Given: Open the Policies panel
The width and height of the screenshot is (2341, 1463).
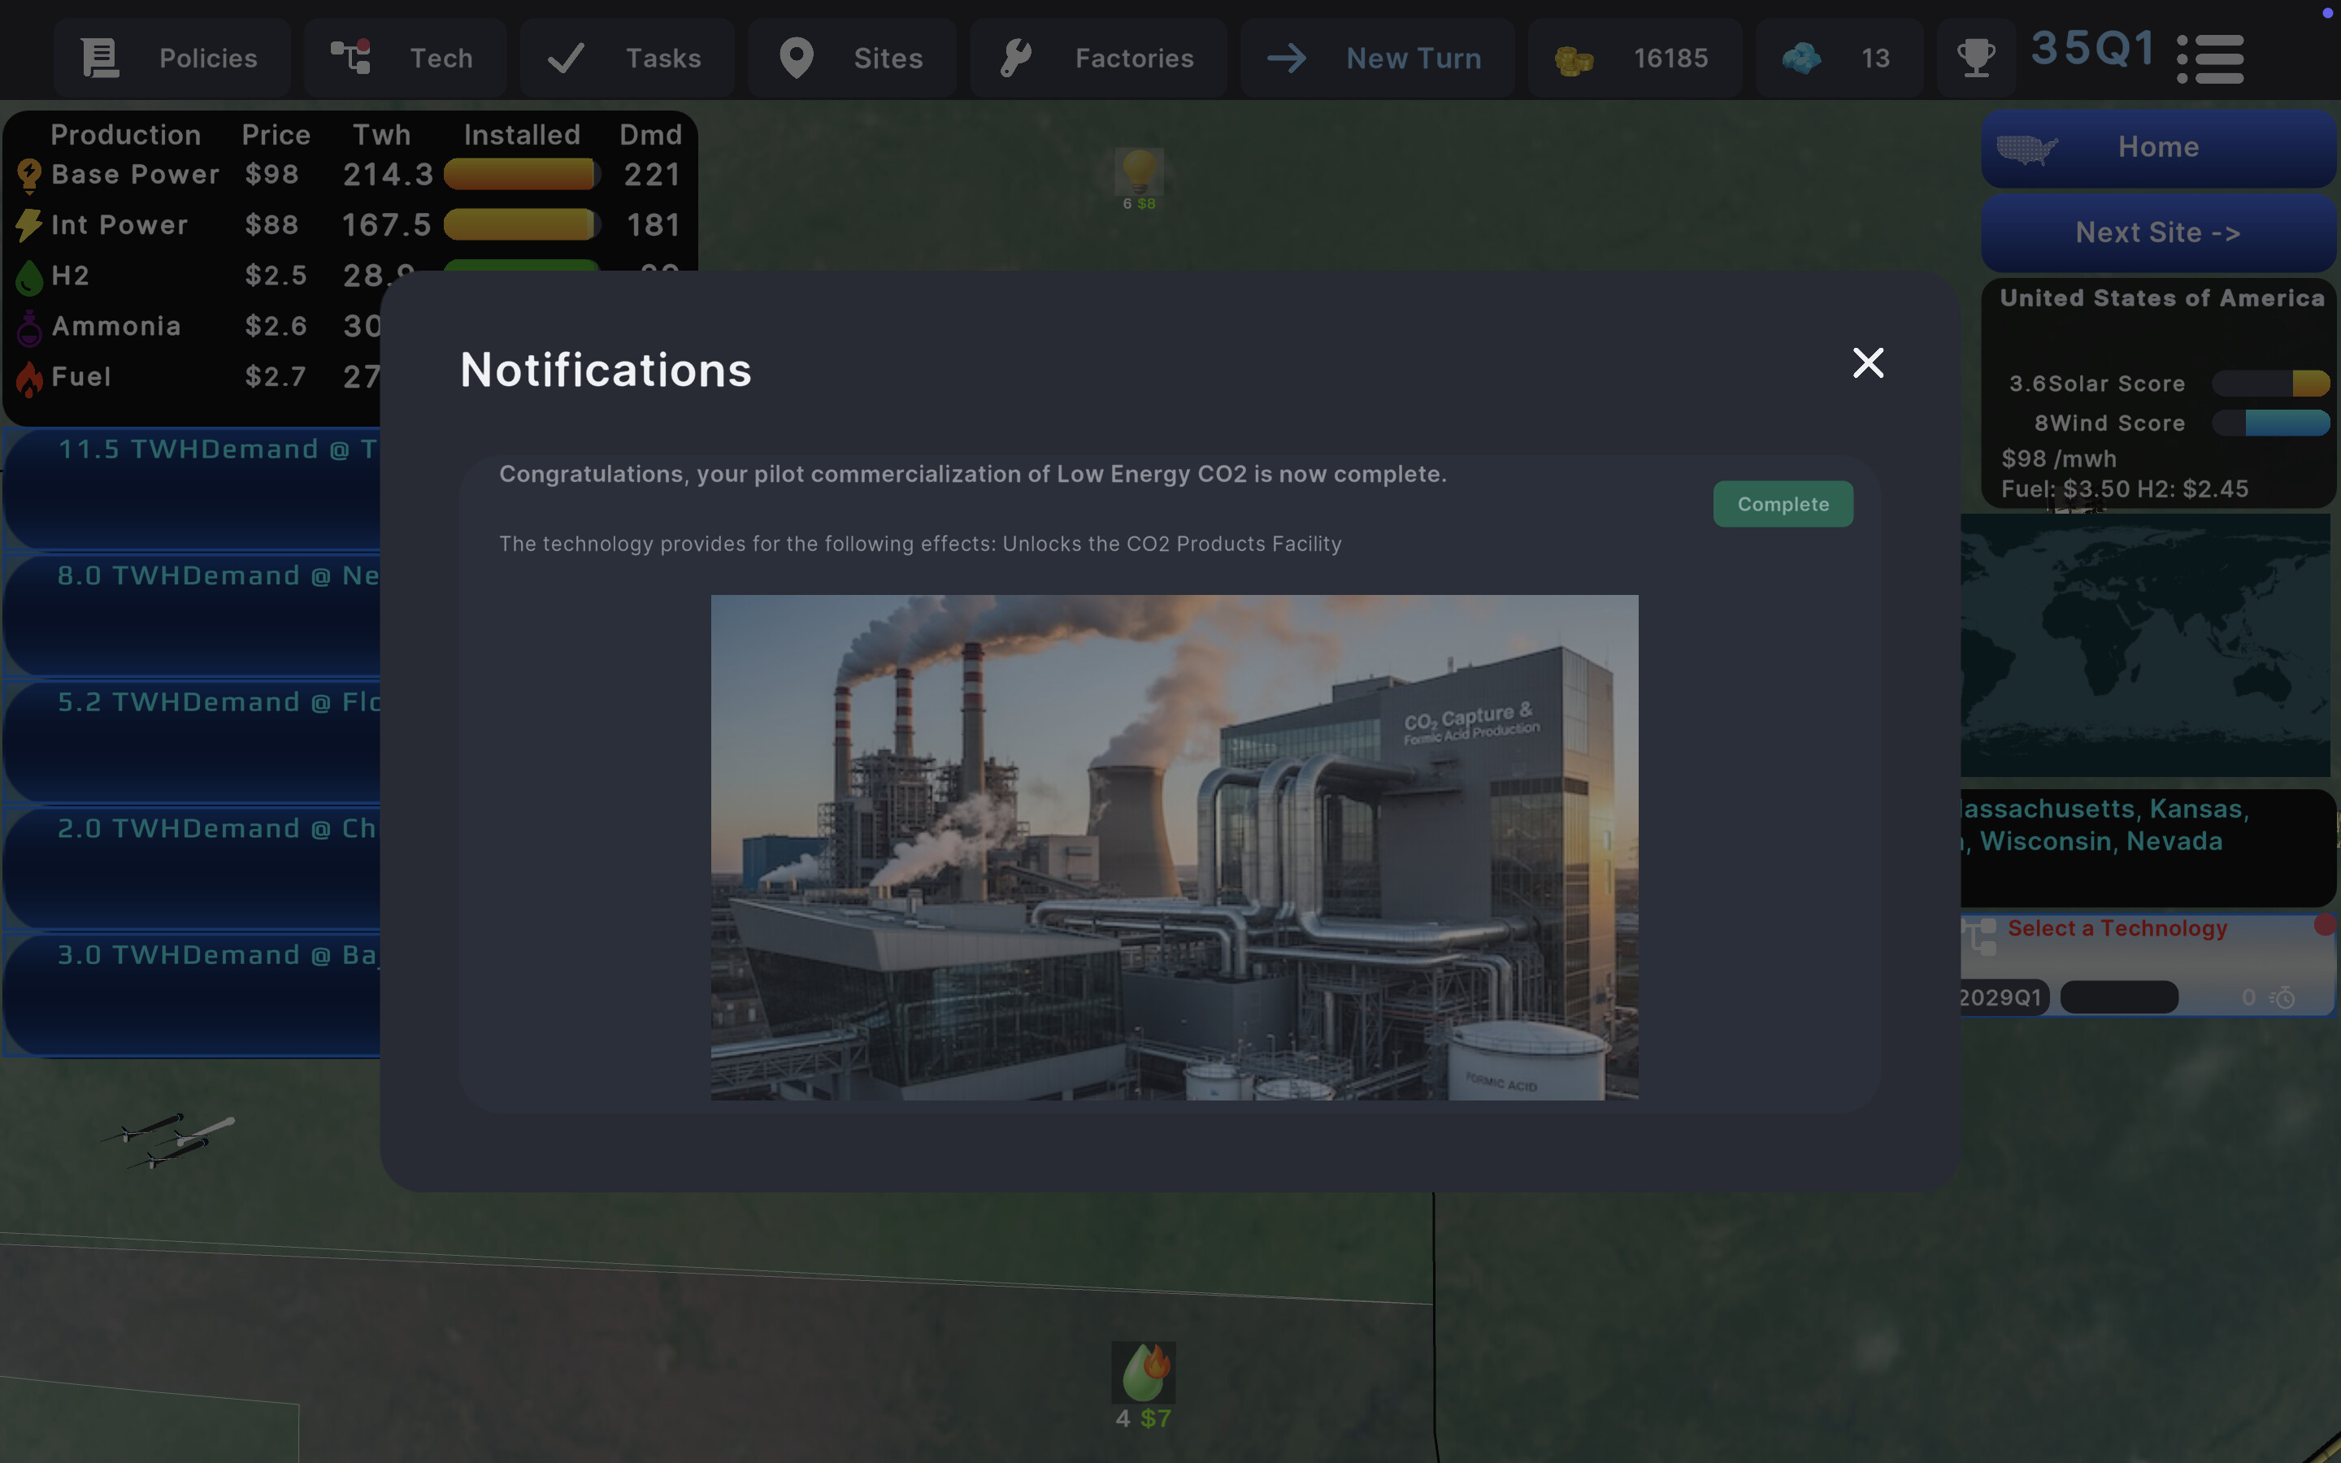Looking at the screenshot, I should tap(172, 57).
